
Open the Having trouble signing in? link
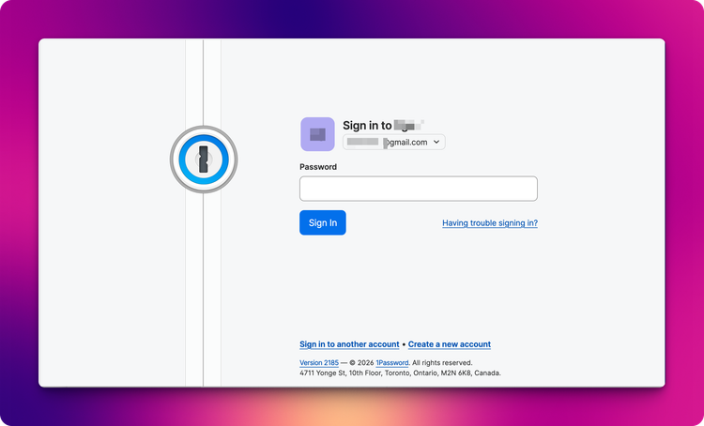(490, 223)
